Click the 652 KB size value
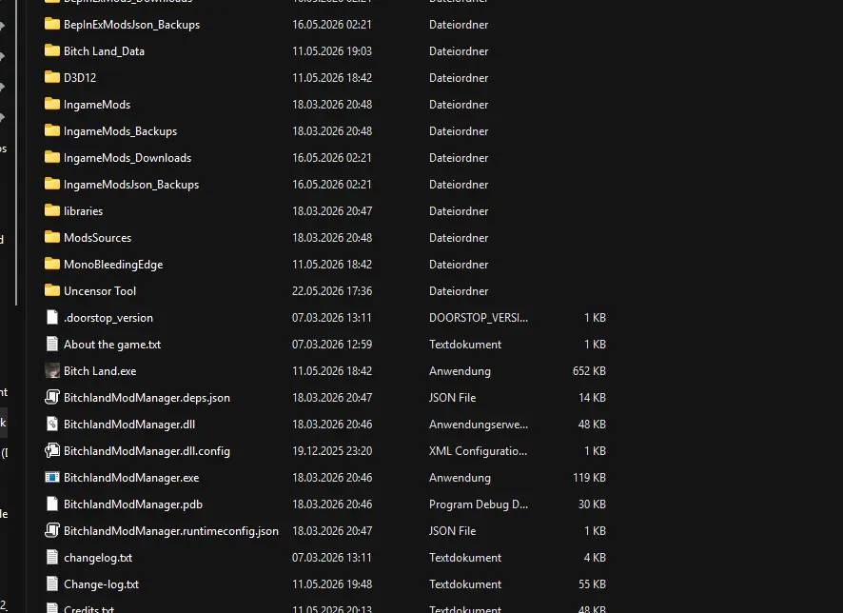Screen dimensions: 843x613 589,371
